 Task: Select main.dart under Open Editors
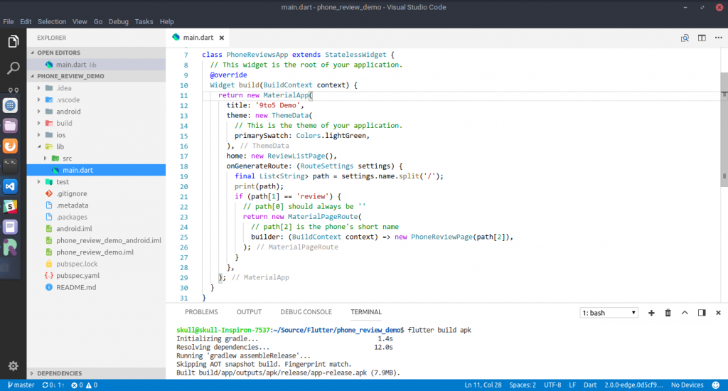coord(96,65)
